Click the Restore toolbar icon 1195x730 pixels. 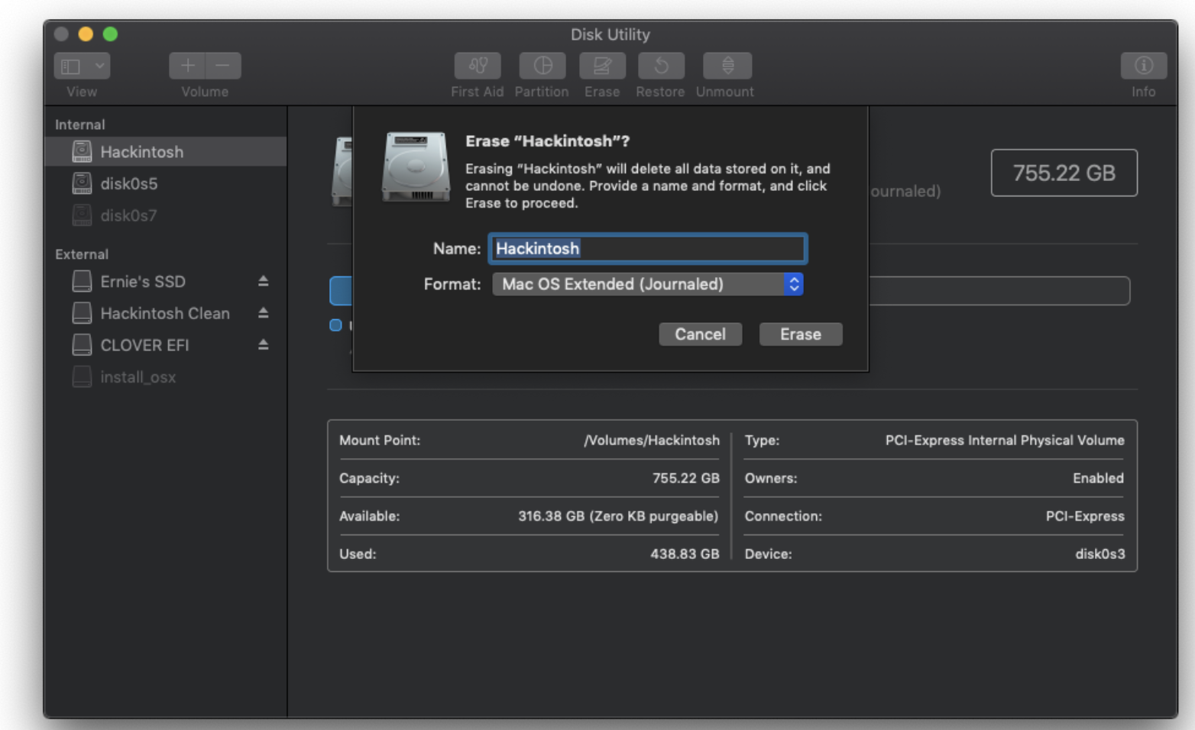pyautogui.click(x=661, y=66)
